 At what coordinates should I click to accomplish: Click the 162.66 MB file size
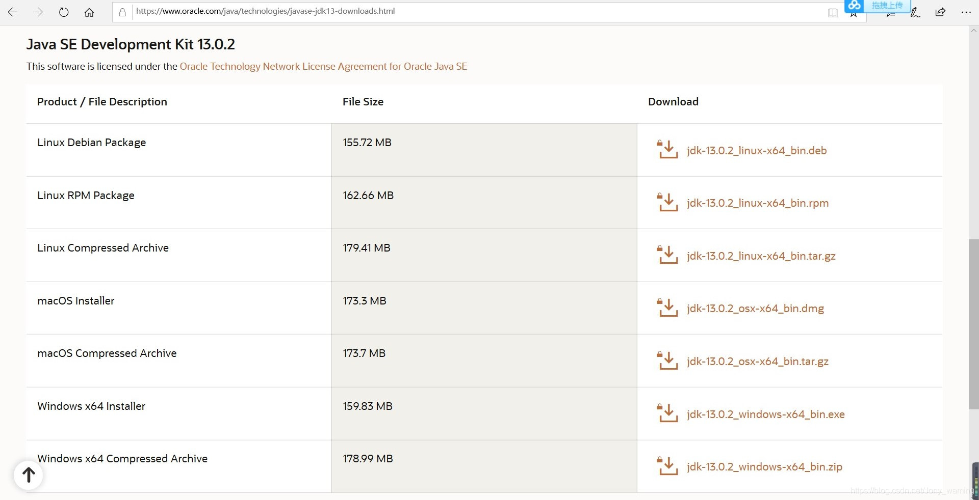(x=368, y=196)
